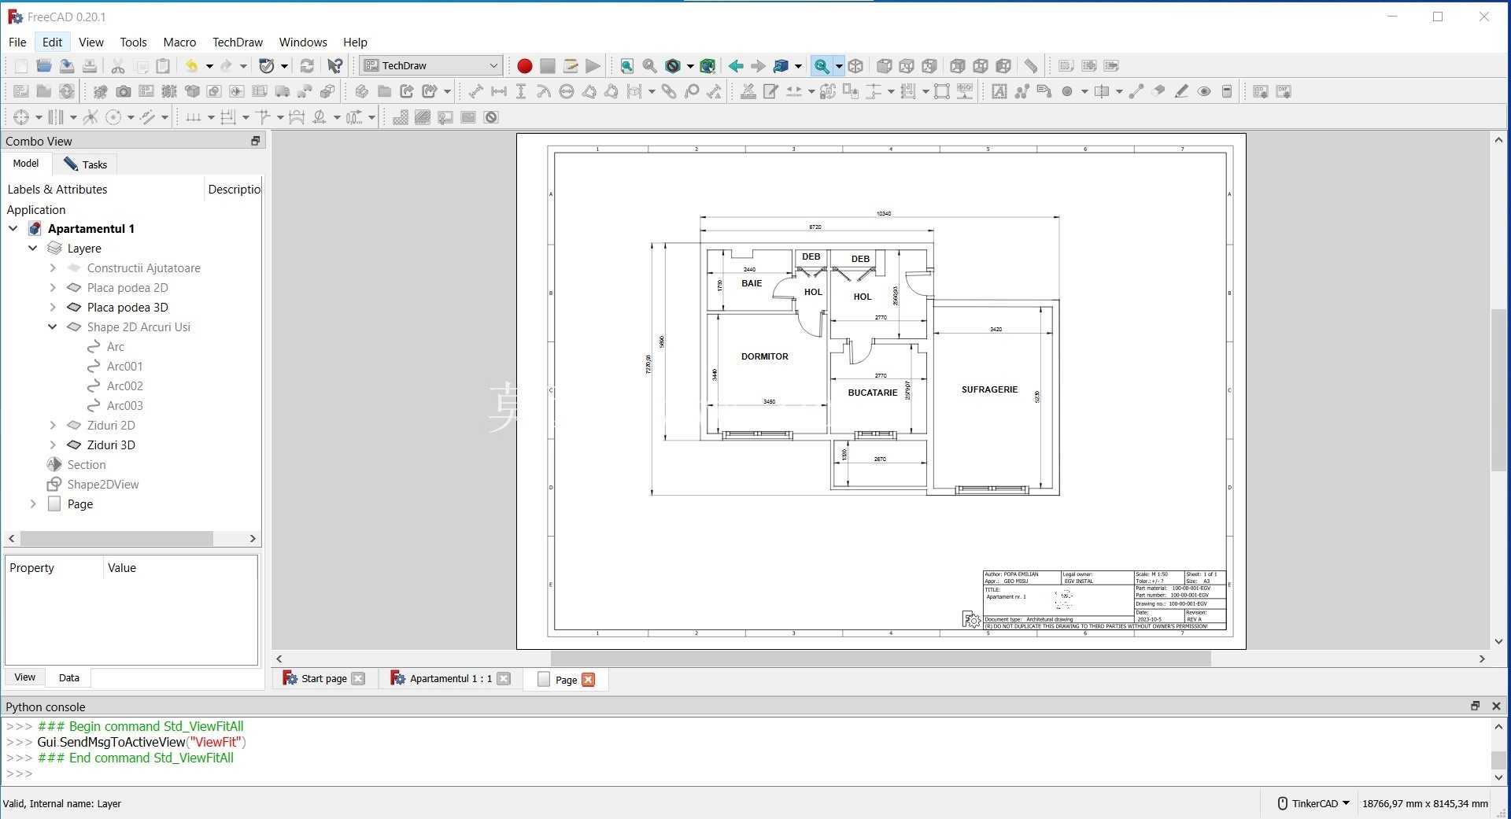Image resolution: width=1511 pixels, height=819 pixels.
Task: Open the TechDraw menu
Action: [x=238, y=42]
